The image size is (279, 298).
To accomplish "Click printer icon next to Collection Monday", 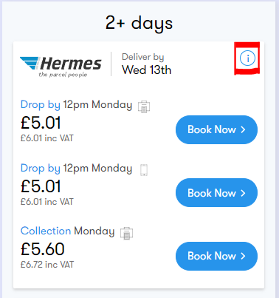I will coord(126,233).
